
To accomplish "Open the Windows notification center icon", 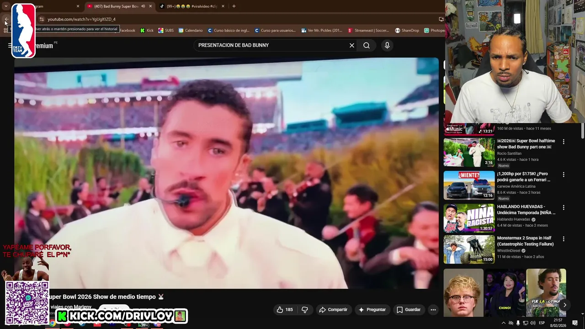I will 575,323.
